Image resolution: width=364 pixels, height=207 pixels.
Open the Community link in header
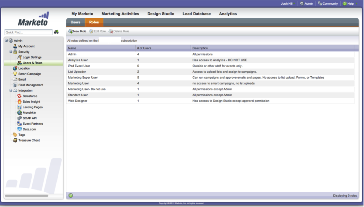(328, 4)
